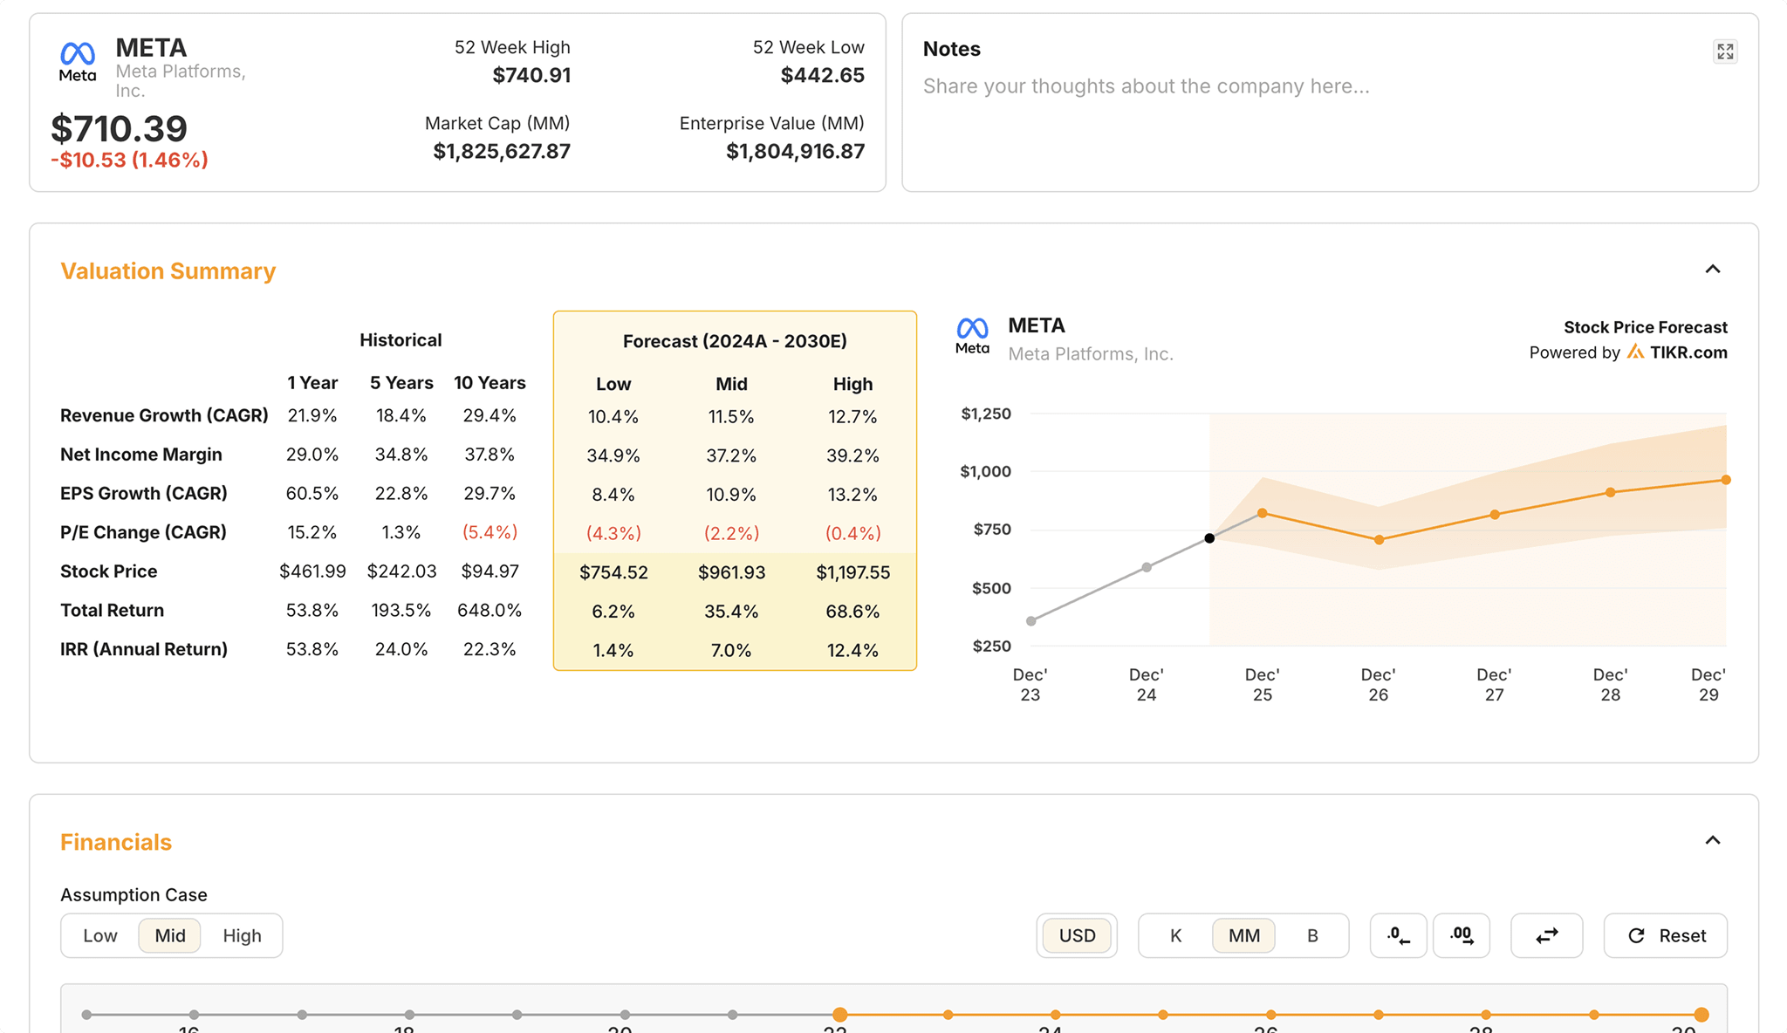Select the Mid assumption case
The height and width of the screenshot is (1033, 1787).
click(170, 935)
